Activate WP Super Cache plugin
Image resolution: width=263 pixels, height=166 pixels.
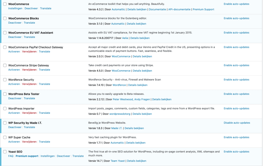[x=14, y=142]
